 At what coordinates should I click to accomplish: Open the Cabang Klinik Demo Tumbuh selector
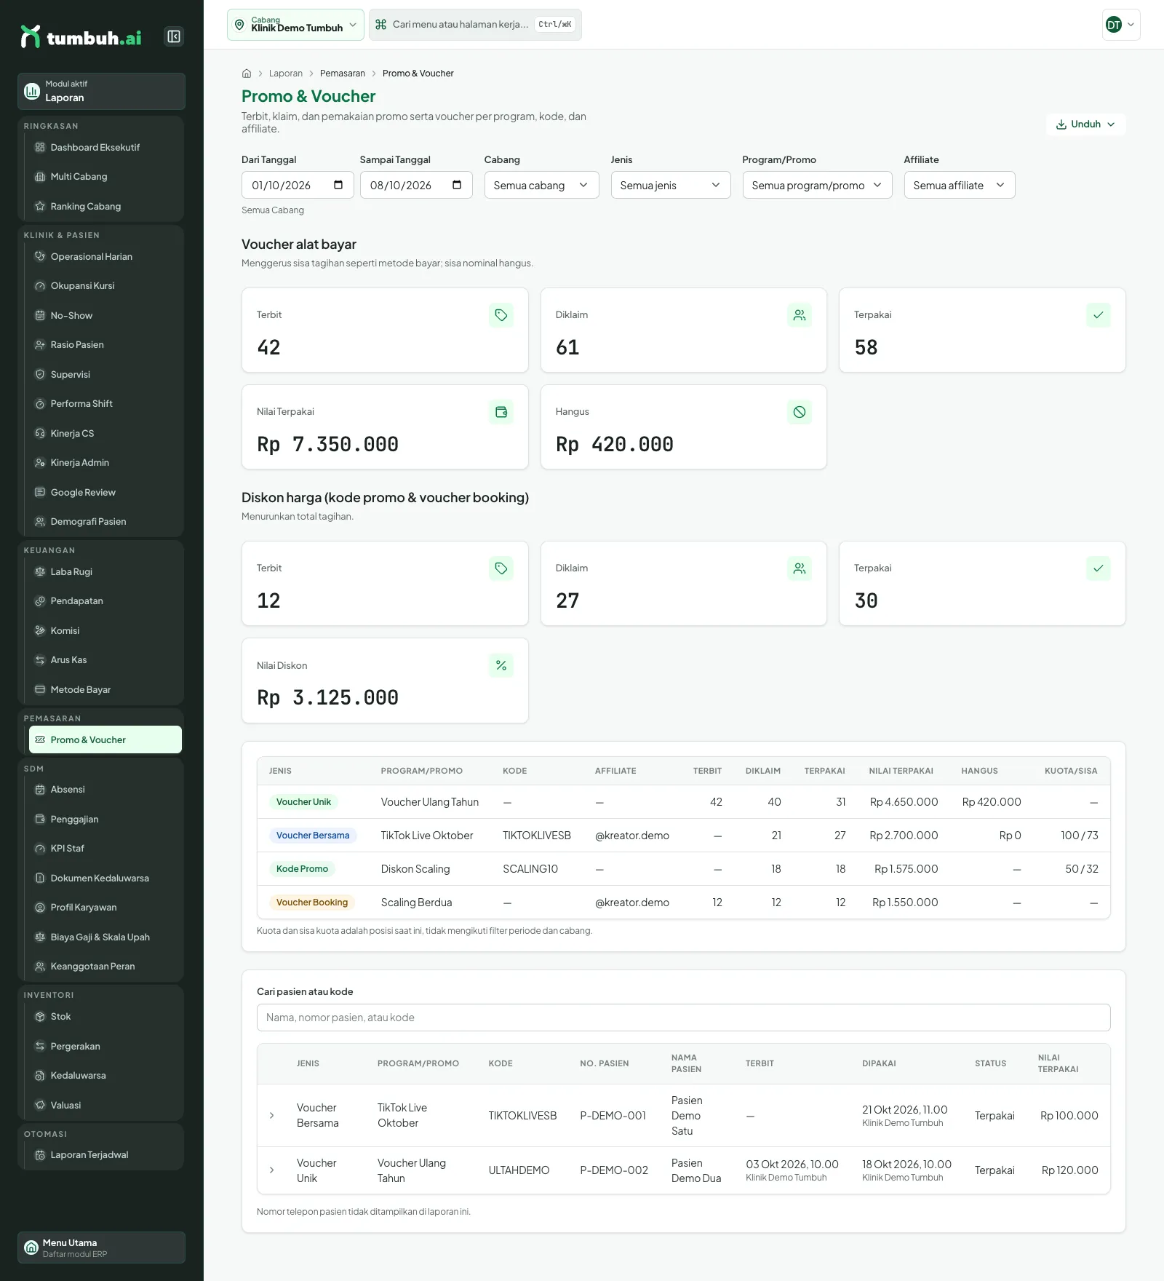[x=295, y=25]
